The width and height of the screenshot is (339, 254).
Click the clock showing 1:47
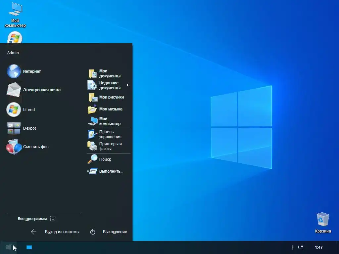tap(319, 247)
